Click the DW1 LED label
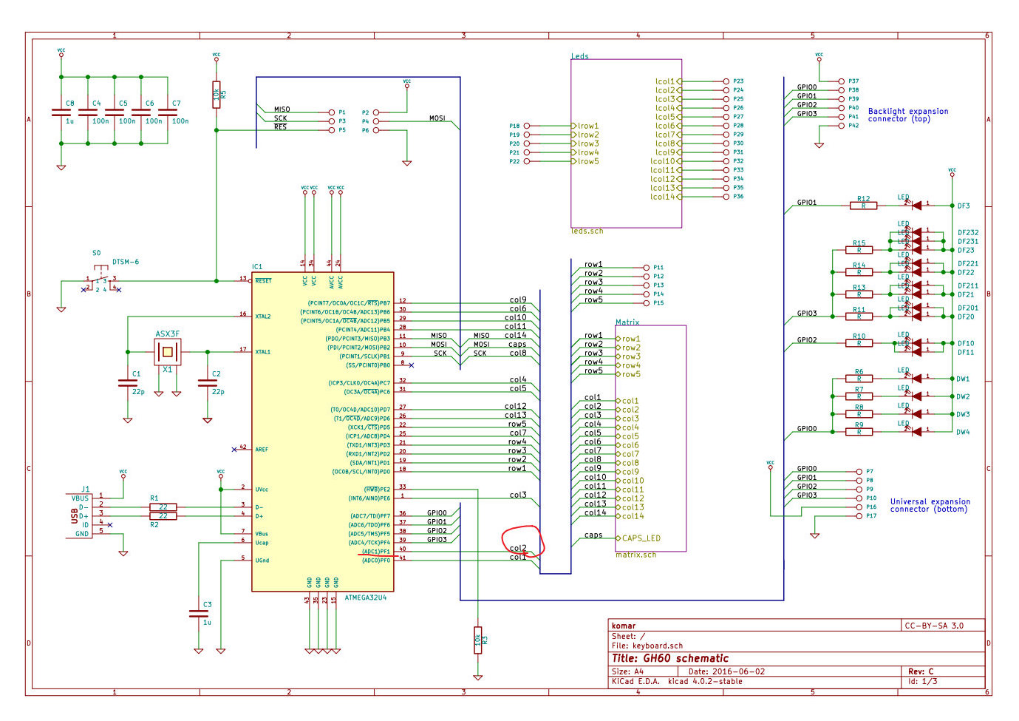The height and width of the screenshot is (721, 1019). [x=963, y=379]
